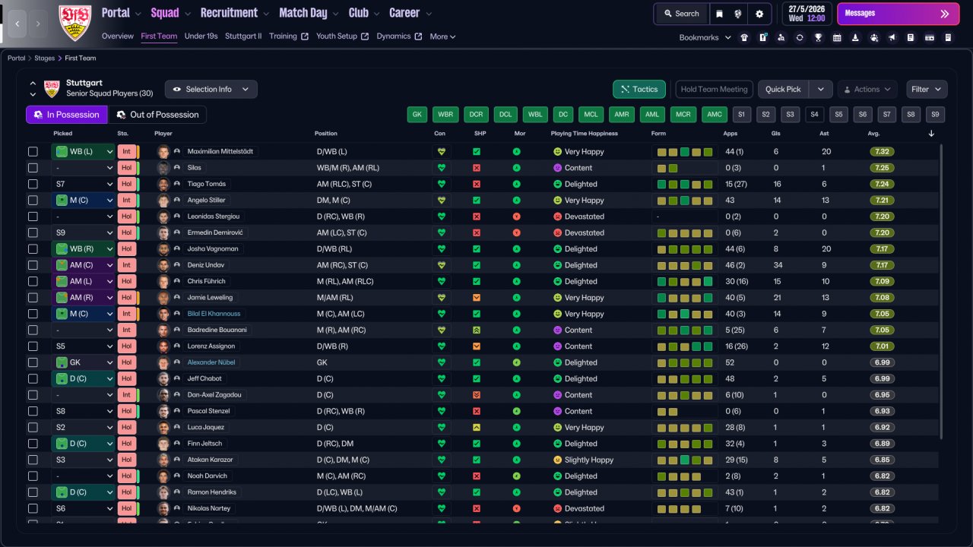Expand the Selection Info dropdown
The width and height of the screenshot is (973, 547).
coord(211,90)
